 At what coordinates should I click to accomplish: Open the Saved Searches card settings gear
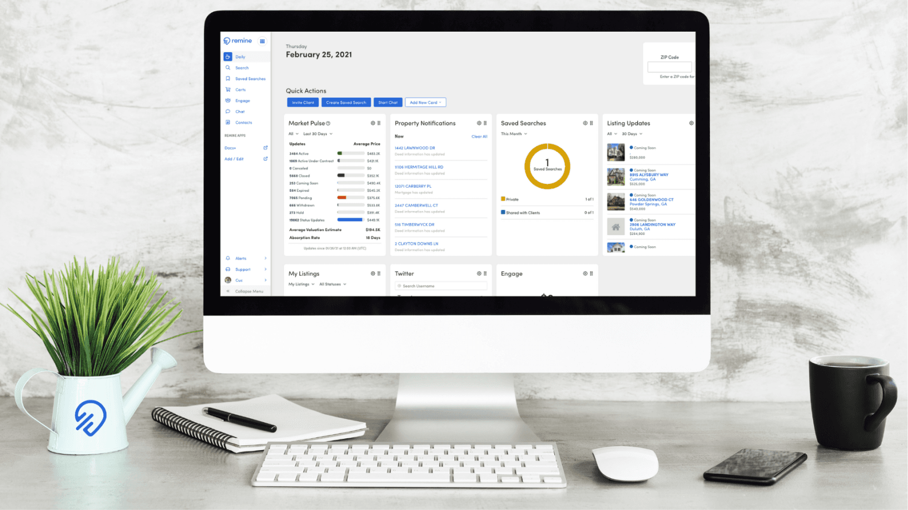point(585,123)
